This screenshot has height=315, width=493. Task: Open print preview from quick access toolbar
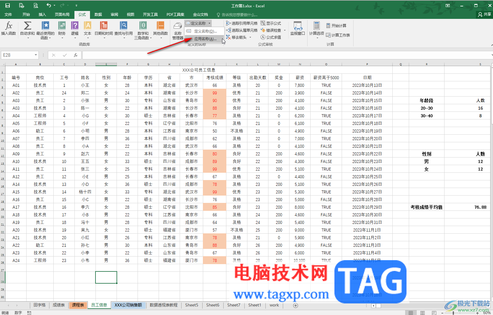click(x=36, y=5)
